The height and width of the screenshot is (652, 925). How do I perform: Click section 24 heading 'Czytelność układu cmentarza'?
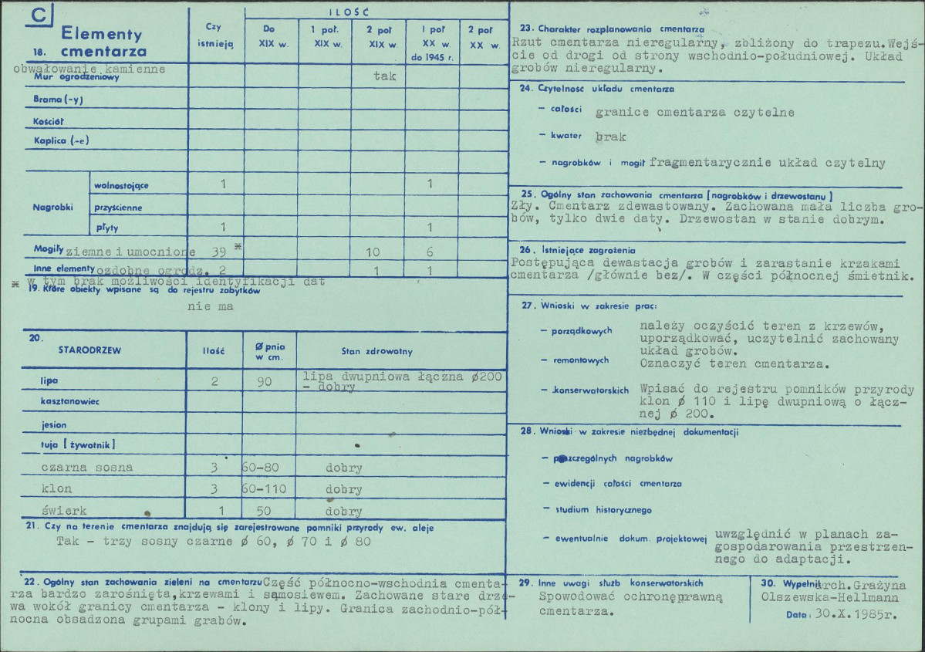(x=606, y=89)
